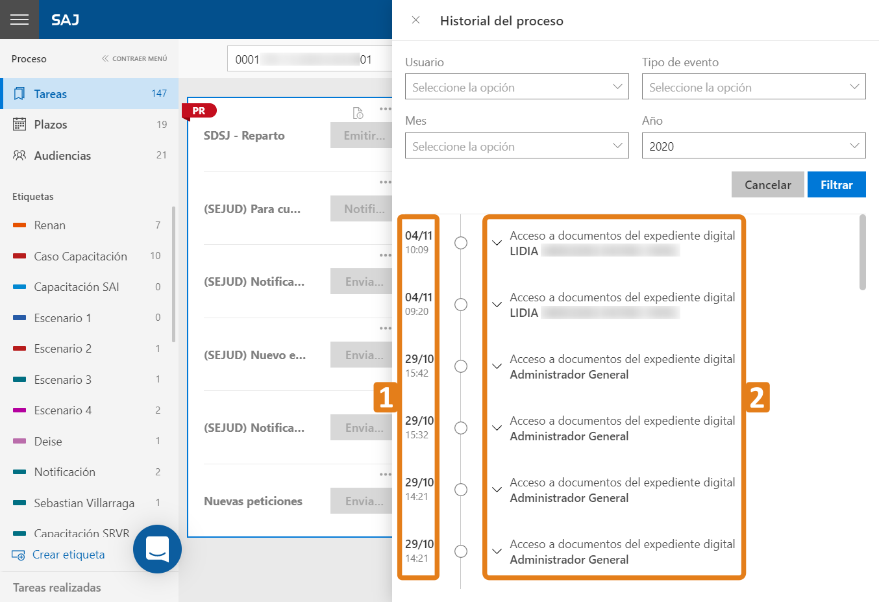Click the Audiencias people icon
Screen dimensions: 879x602
click(19, 155)
